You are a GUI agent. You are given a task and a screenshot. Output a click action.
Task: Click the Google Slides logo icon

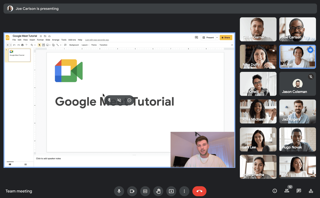click(x=8, y=37)
